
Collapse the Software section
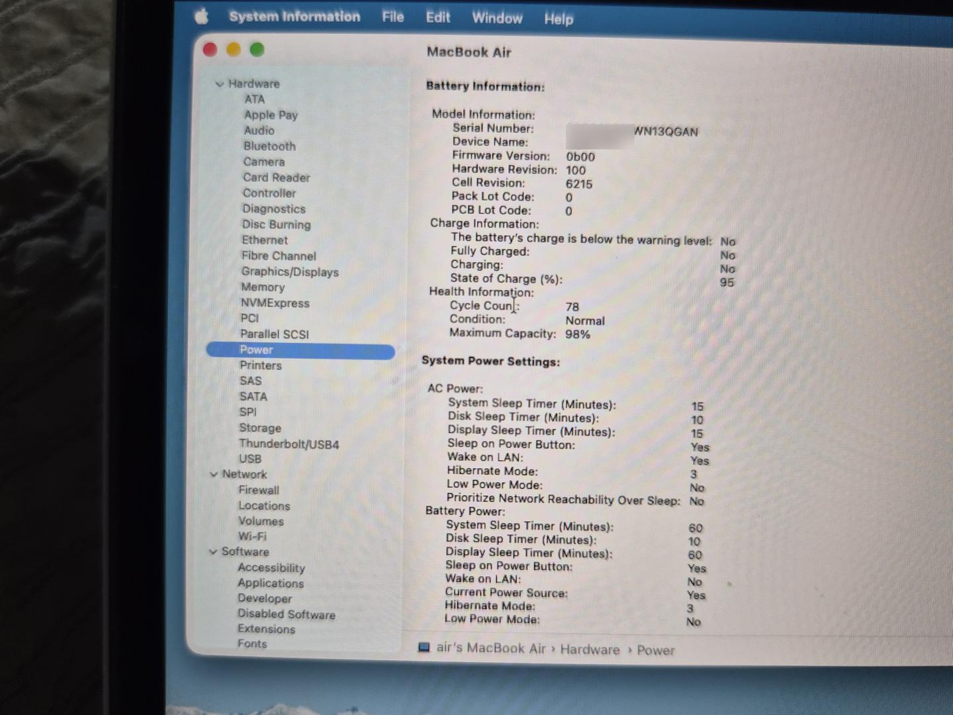tap(212, 552)
